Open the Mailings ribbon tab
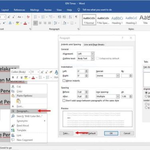Viewport: 150px width, 150px height. pyautogui.click(x=34, y=10)
